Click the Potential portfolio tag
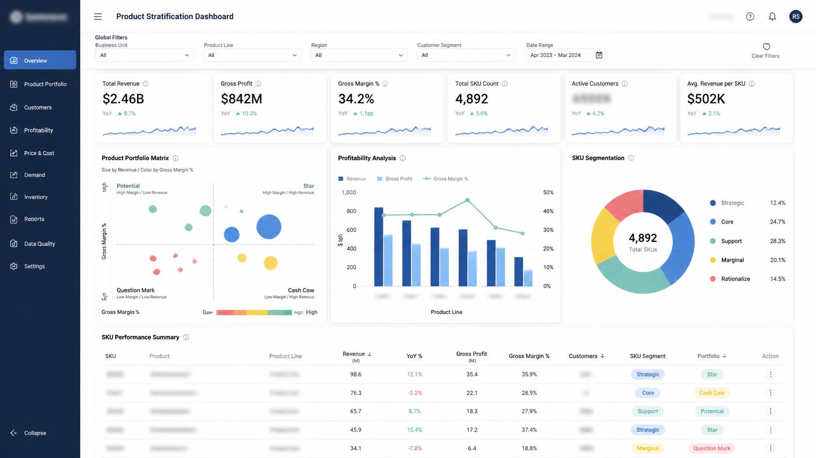816x458 pixels. pyautogui.click(x=712, y=411)
